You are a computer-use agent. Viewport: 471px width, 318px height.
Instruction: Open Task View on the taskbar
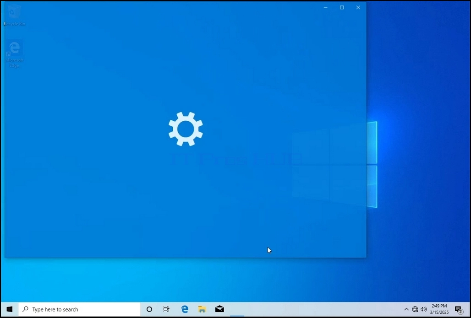(x=166, y=309)
